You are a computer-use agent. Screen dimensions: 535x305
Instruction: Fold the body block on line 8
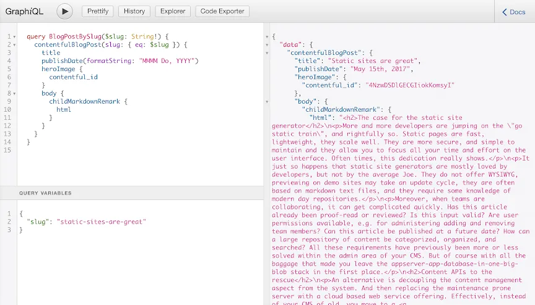pyautogui.click(x=14, y=93)
